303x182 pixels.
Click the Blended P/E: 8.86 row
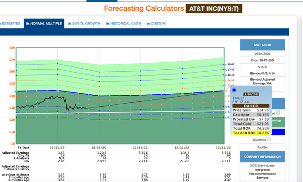(262, 73)
